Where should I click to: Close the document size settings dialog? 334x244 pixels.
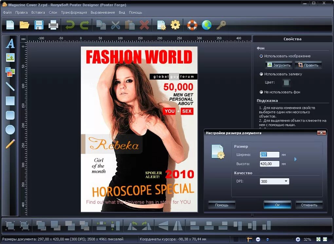pyautogui.click(x=322, y=133)
